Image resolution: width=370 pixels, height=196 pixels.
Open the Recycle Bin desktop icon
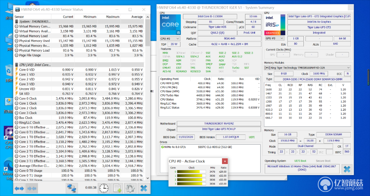[x=9, y=73]
